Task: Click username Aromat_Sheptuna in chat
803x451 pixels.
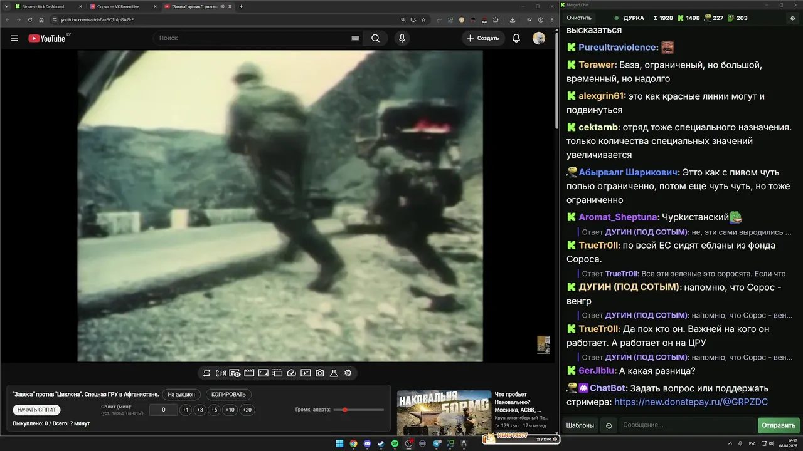Action: point(619,217)
